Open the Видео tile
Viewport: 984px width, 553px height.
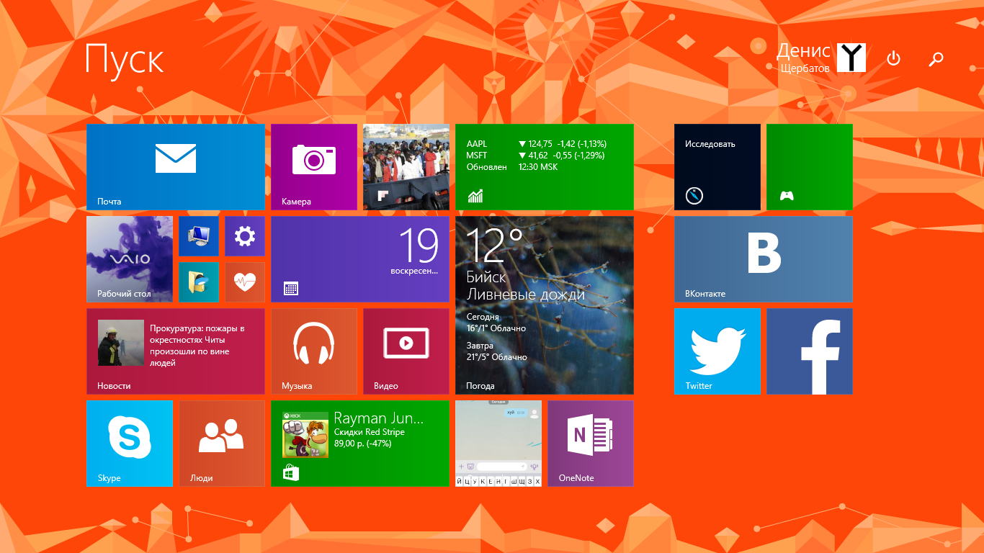406,351
